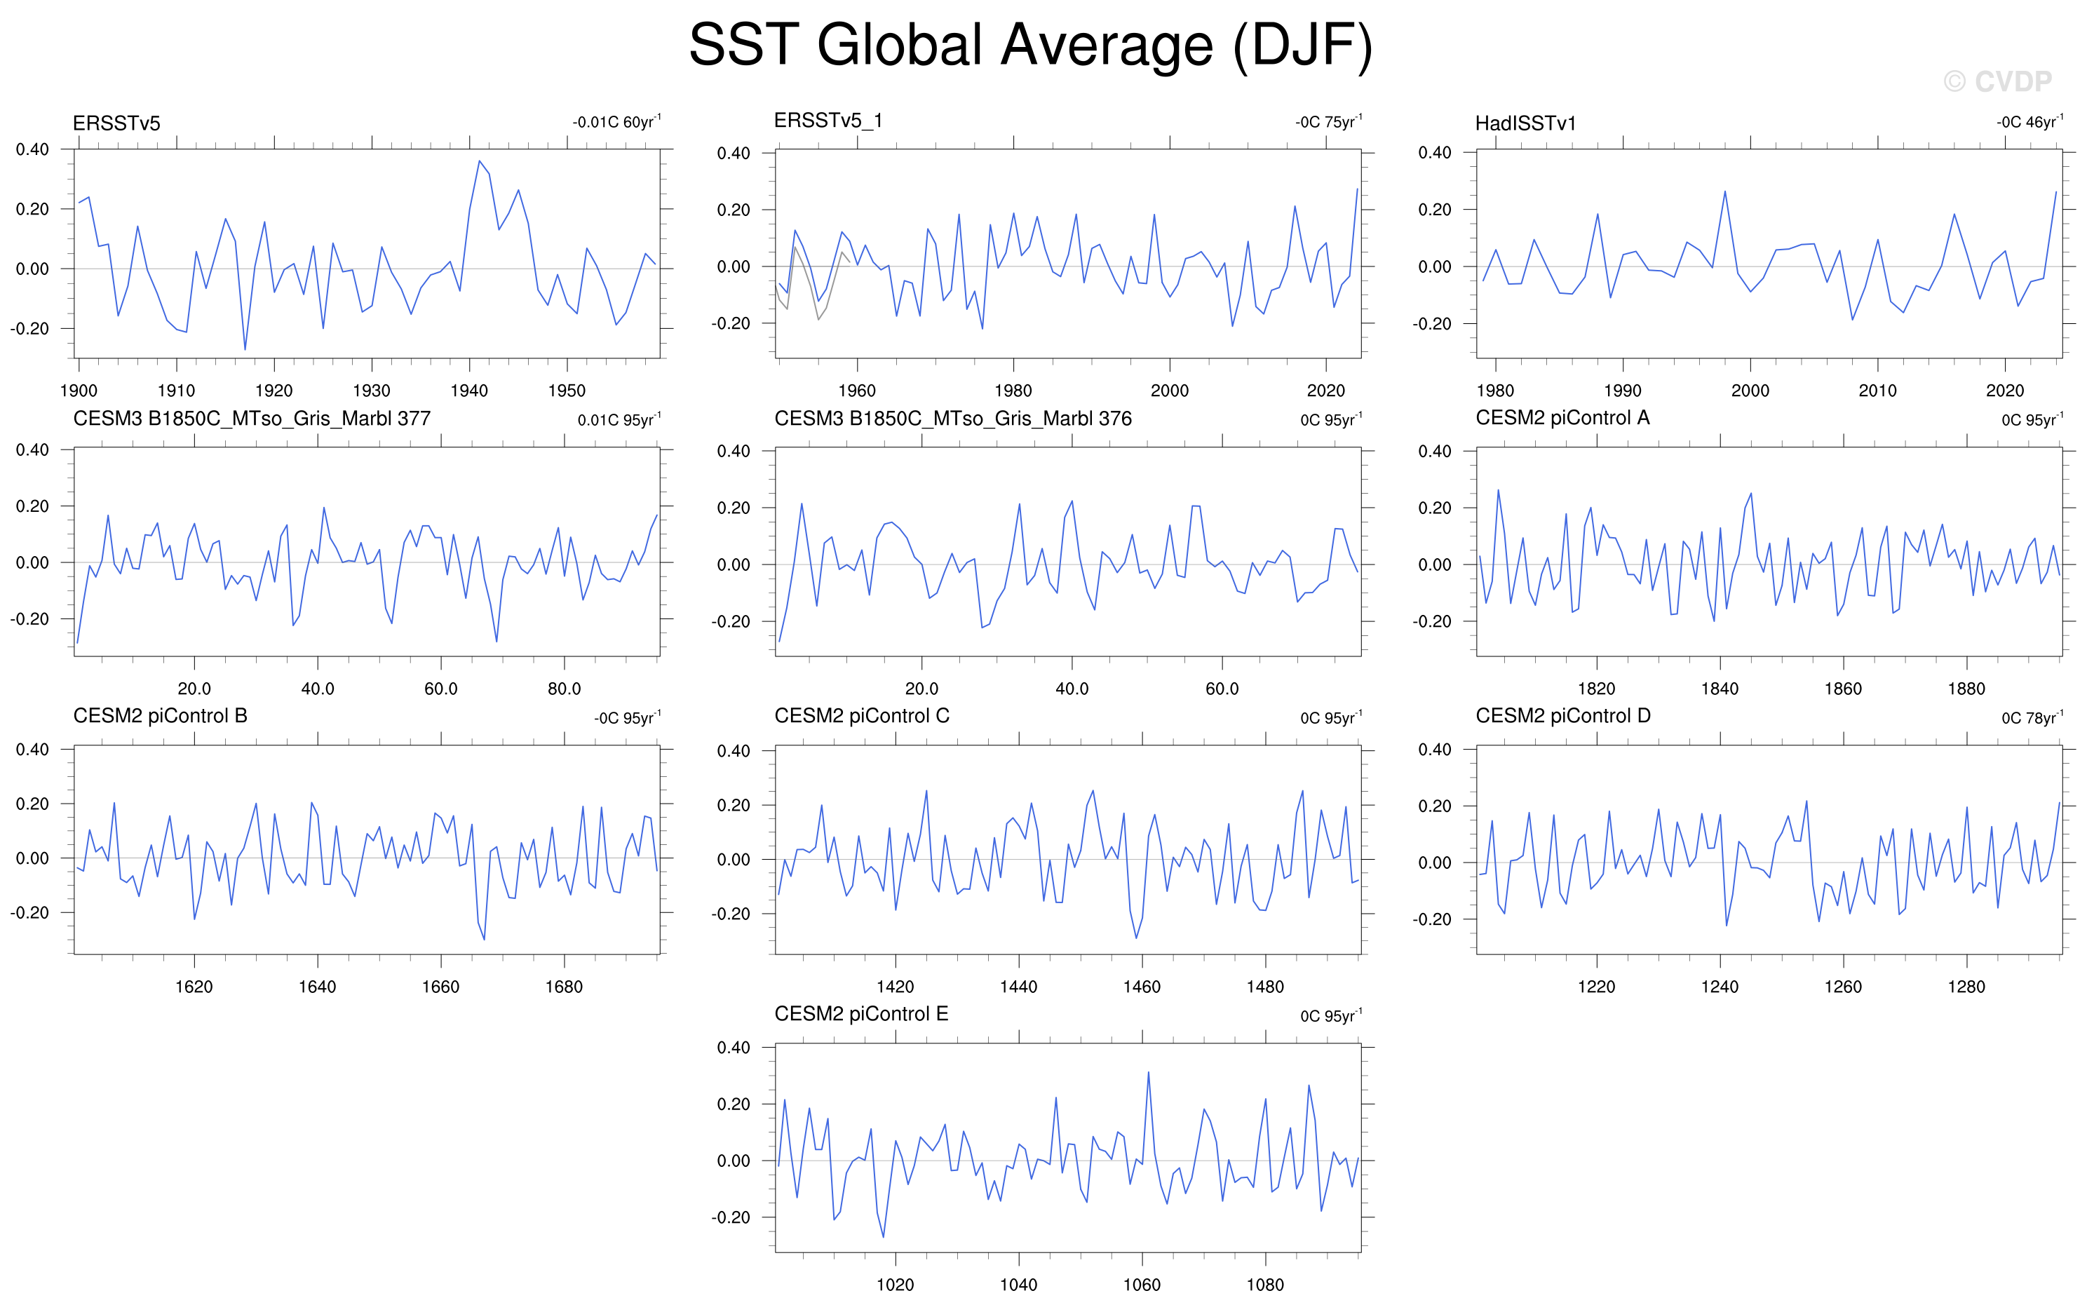Click the CESM2 piControl B title
This screenshot has width=2087, height=1312.
click(161, 716)
